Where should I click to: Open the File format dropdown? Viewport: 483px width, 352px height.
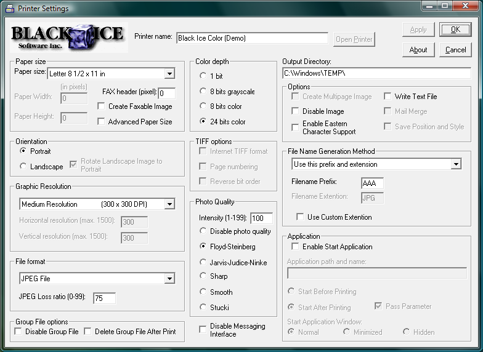point(169,279)
